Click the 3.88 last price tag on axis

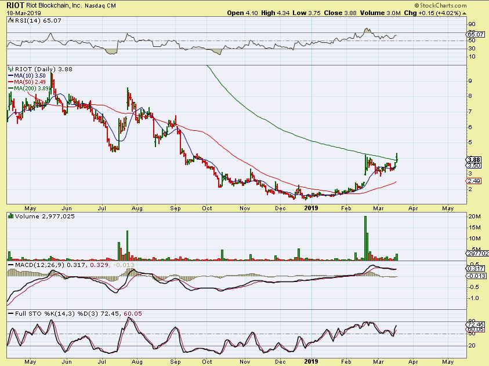474,160
